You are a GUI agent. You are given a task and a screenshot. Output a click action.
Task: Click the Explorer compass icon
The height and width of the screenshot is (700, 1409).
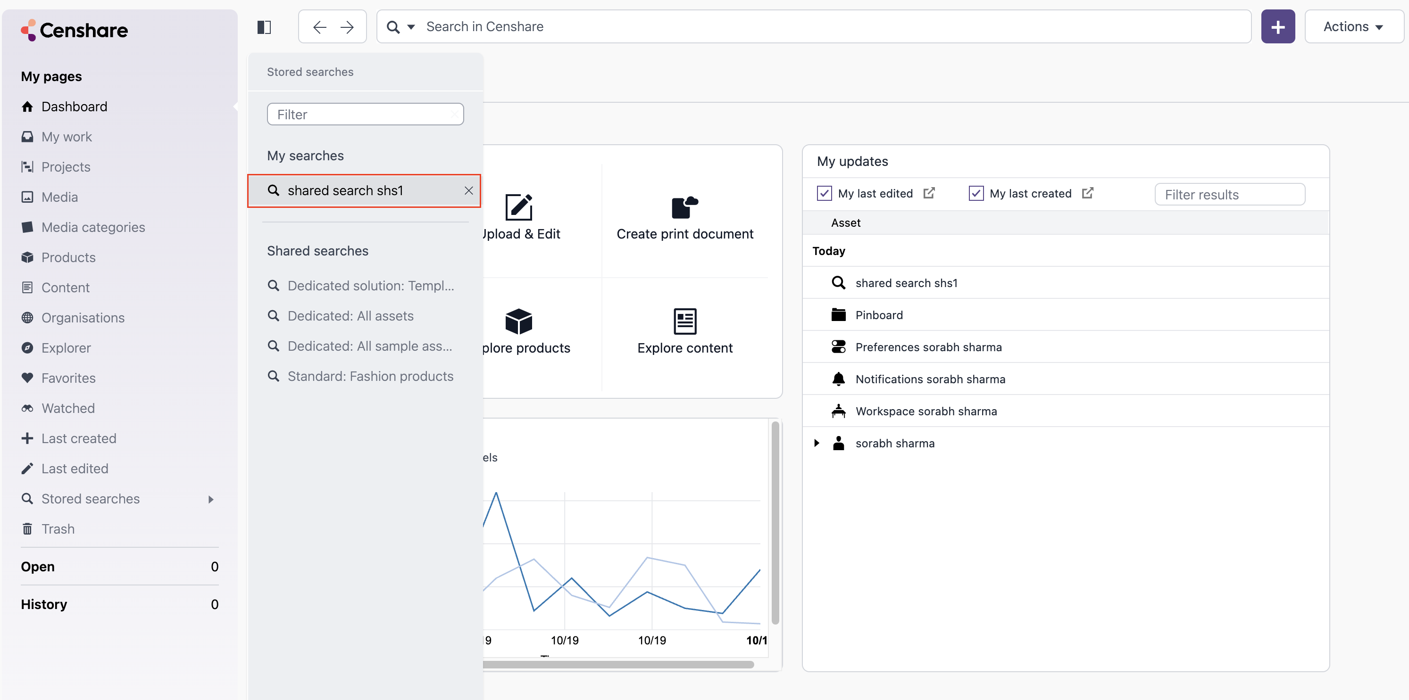27,347
